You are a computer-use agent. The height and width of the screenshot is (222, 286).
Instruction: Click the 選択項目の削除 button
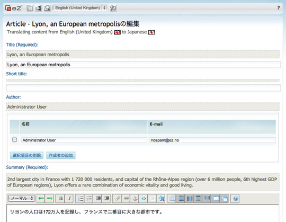(x=26, y=155)
